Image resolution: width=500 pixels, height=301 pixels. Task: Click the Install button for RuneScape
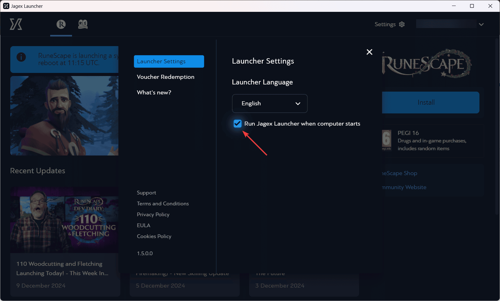pos(430,103)
